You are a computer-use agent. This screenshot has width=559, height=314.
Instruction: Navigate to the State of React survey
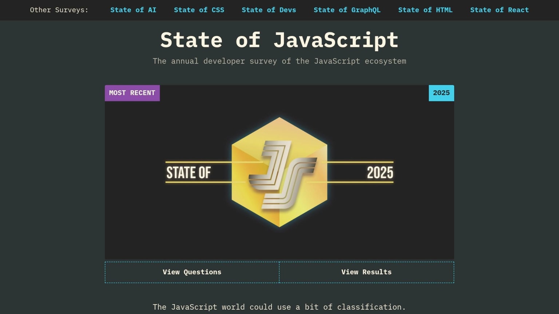pos(499,10)
